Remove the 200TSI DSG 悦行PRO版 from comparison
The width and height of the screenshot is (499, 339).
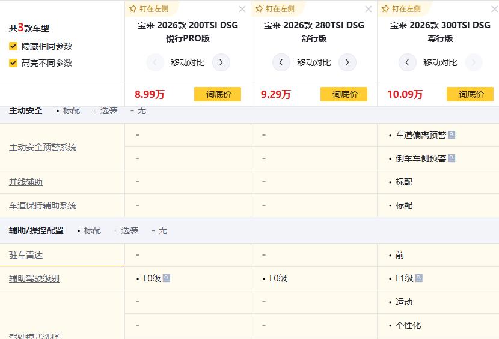[x=242, y=9]
